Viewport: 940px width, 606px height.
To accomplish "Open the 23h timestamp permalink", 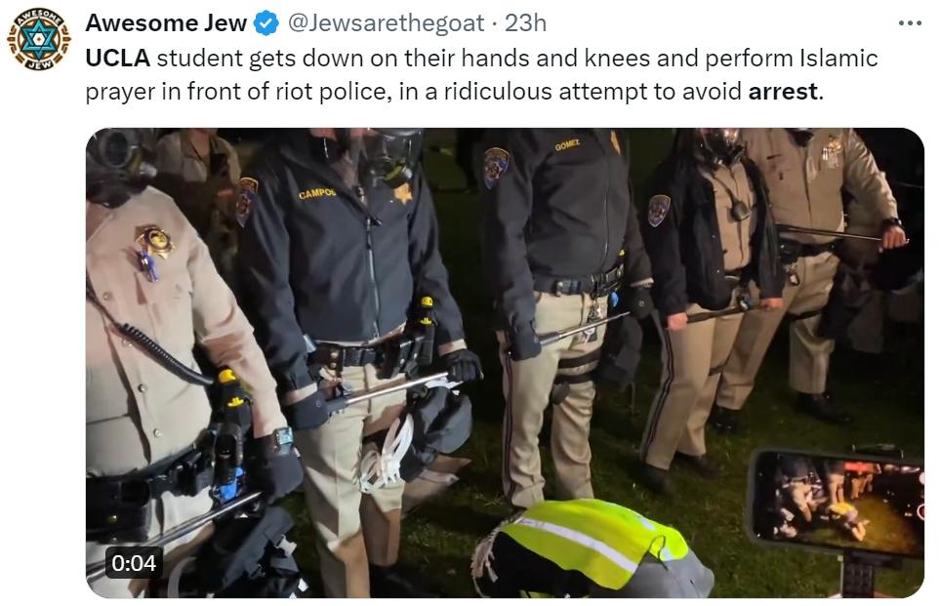I will pyautogui.click(x=525, y=23).
